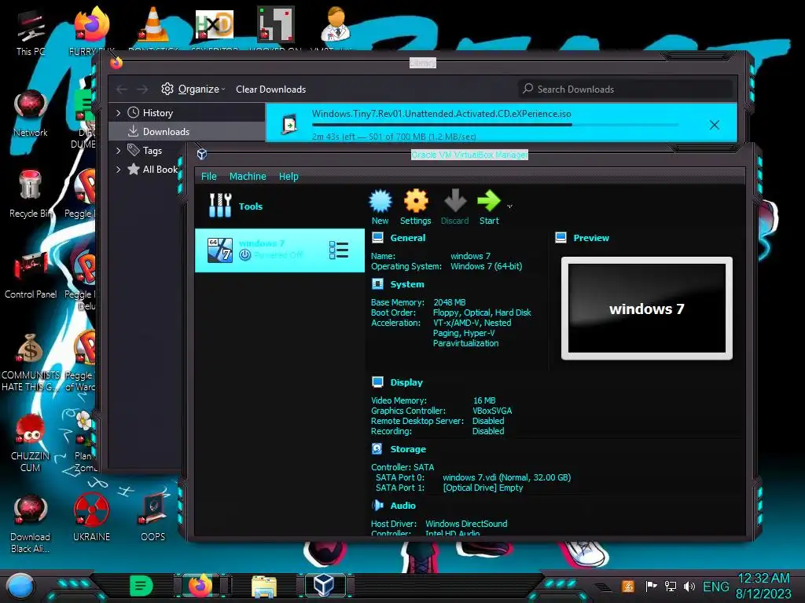Cancel the Tiny7 iso download
Screen dimensions: 805x603
[714, 125]
